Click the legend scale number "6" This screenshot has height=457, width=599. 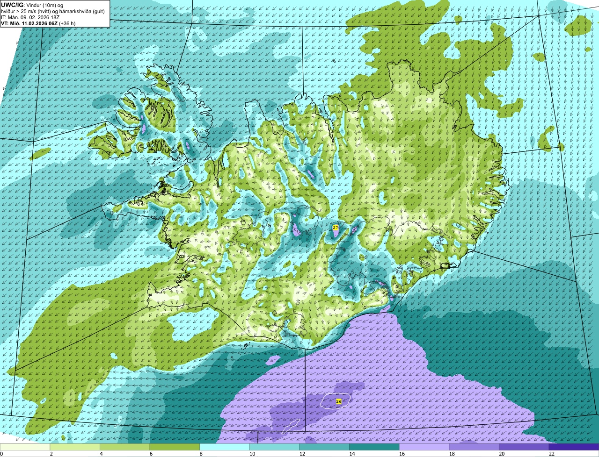(x=151, y=454)
